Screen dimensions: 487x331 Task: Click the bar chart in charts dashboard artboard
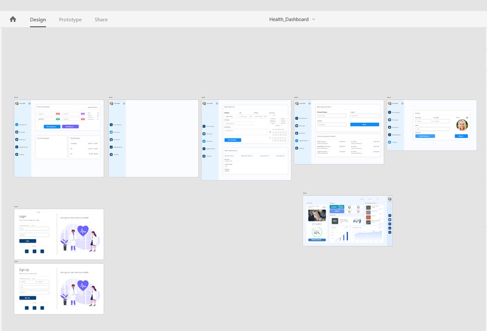click(x=340, y=235)
